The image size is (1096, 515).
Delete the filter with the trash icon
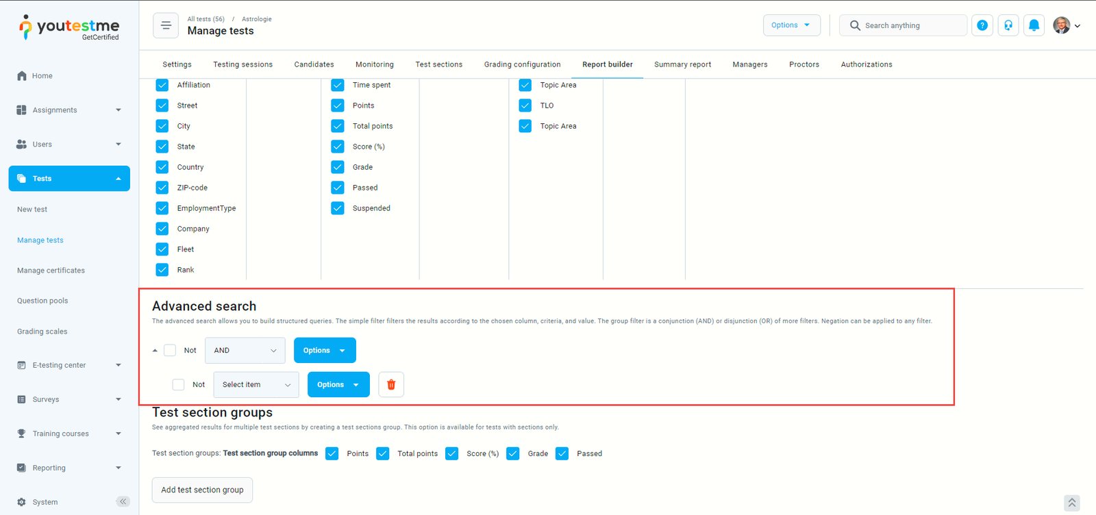(x=391, y=385)
